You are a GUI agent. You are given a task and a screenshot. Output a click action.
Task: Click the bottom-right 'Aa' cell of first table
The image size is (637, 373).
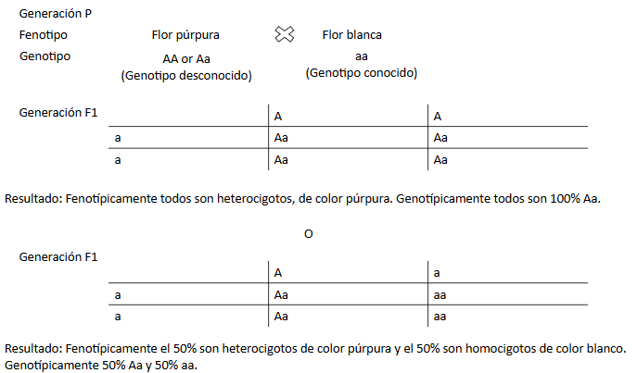[440, 160]
